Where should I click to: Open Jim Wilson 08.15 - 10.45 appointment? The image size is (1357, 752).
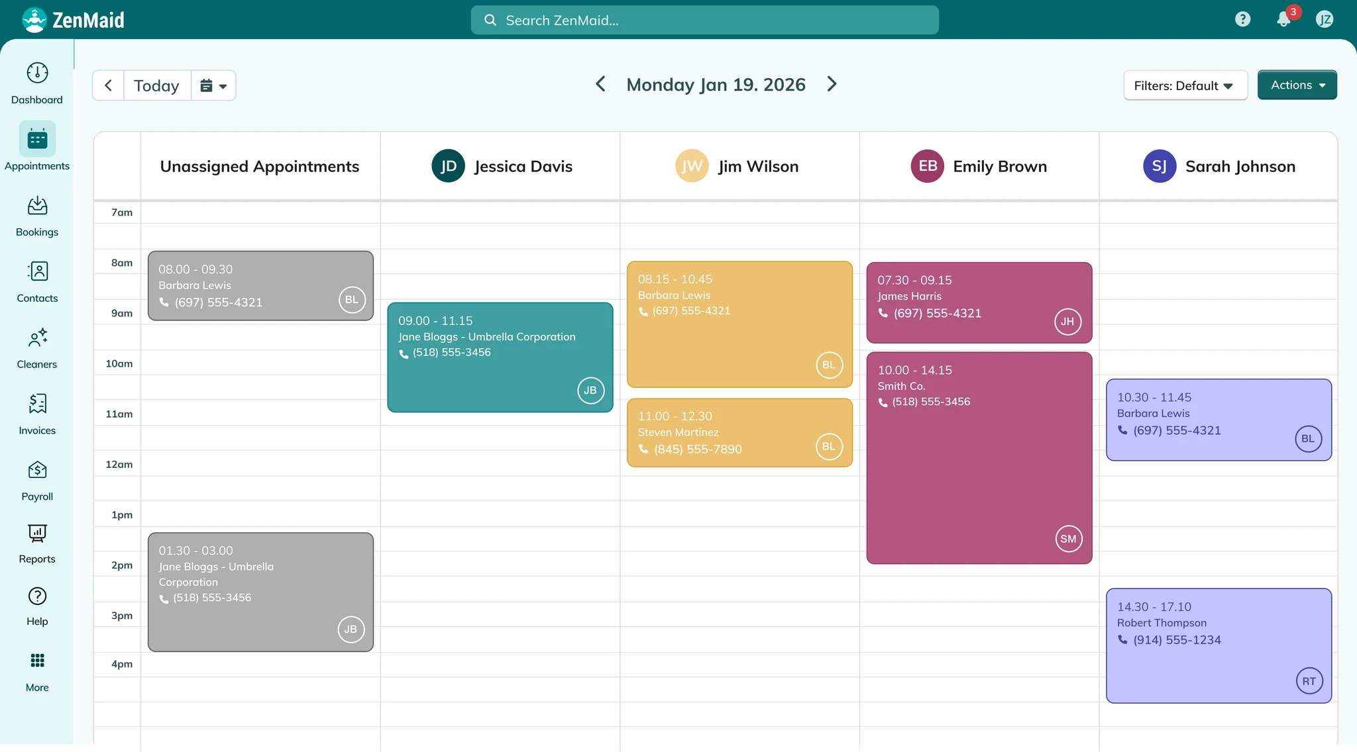[739, 324]
